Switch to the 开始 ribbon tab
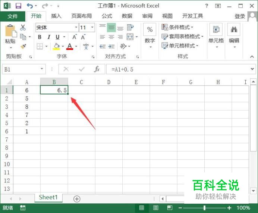The height and width of the screenshot is (213, 258). 36,16
